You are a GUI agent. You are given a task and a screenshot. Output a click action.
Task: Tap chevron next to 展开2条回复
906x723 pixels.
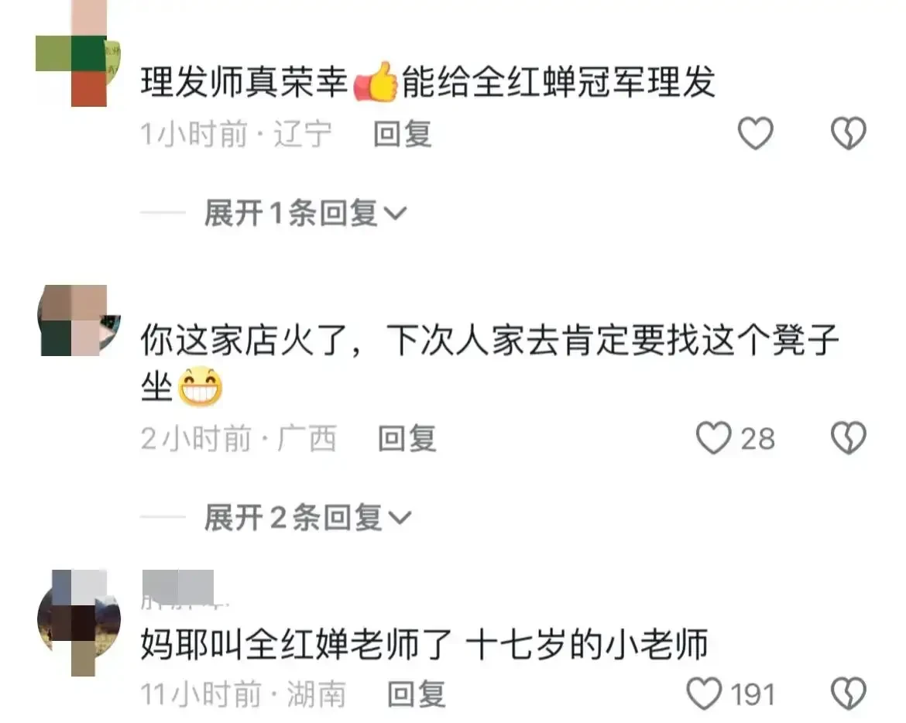400,518
